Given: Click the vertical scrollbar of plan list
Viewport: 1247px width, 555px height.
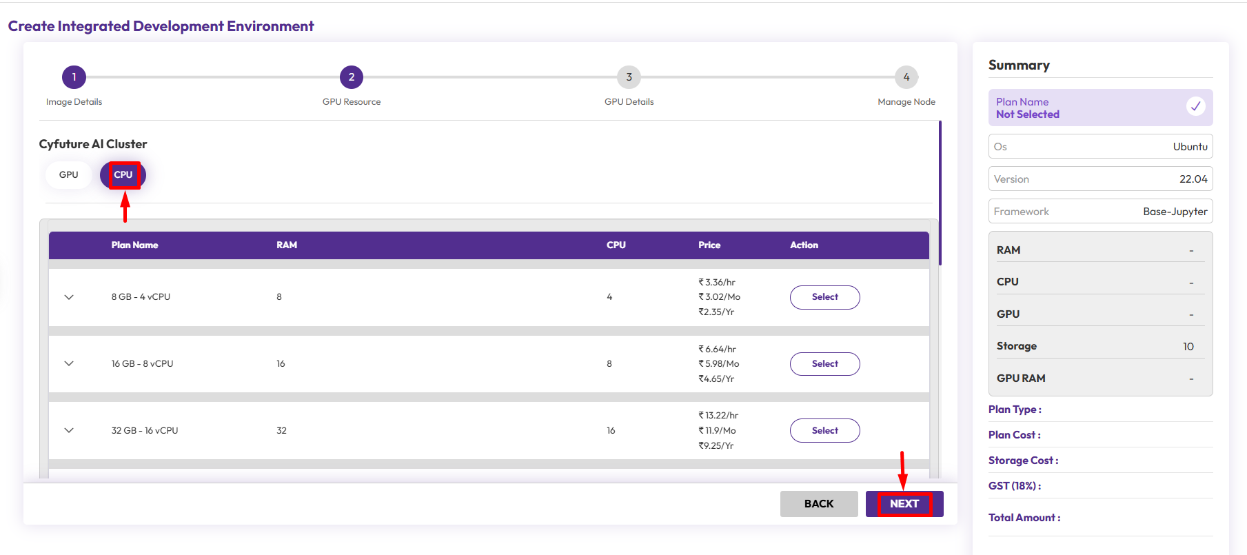Looking at the screenshot, I should (940, 193).
